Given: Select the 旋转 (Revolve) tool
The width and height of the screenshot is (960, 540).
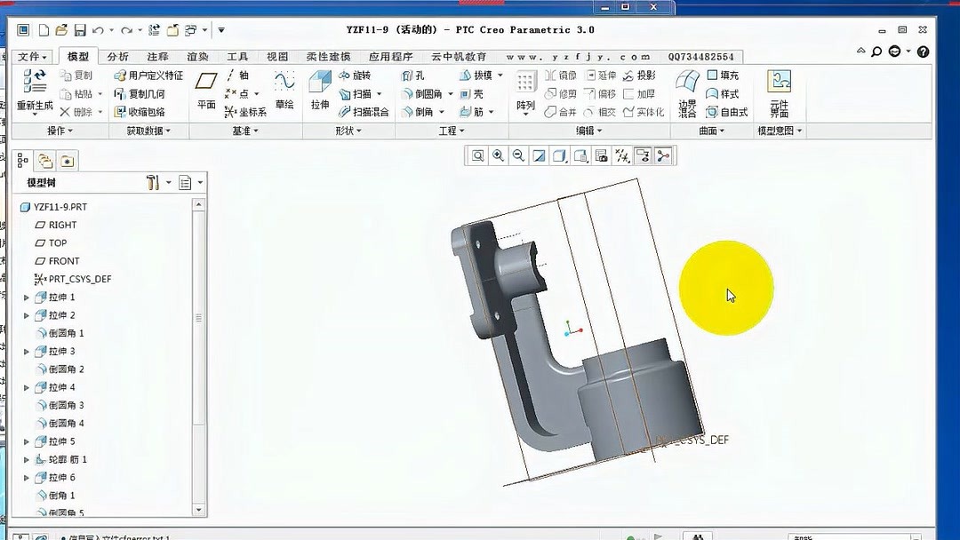Looking at the screenshot, I should tap(357, 77).
